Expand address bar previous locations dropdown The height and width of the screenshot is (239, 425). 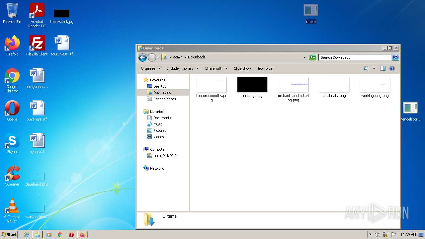point(304,57)
